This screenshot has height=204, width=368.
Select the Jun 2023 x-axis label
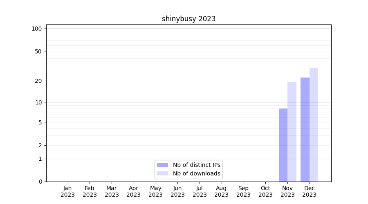[177, 191]
